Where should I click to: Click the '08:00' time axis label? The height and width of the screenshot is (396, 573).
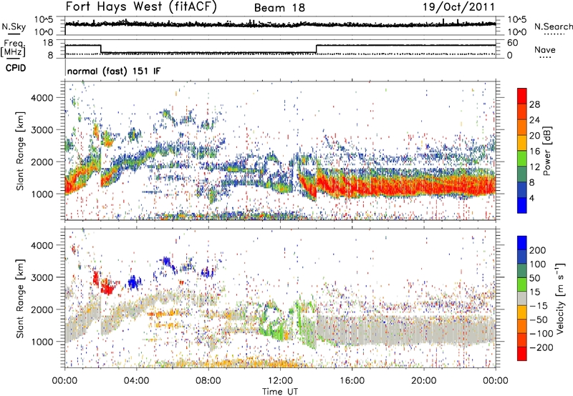[x=208, y=381]
